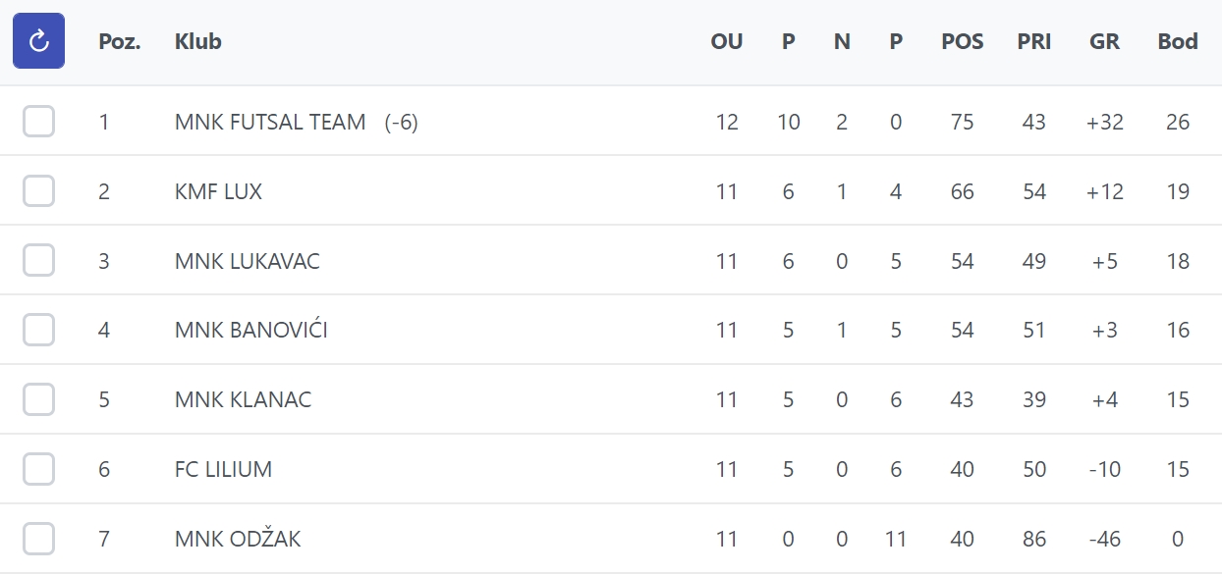Select the FC LILIUM club name

point(223,469)
